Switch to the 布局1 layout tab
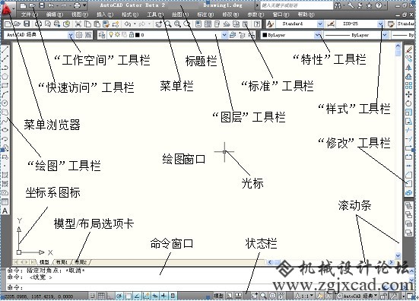 coord(62,262)
